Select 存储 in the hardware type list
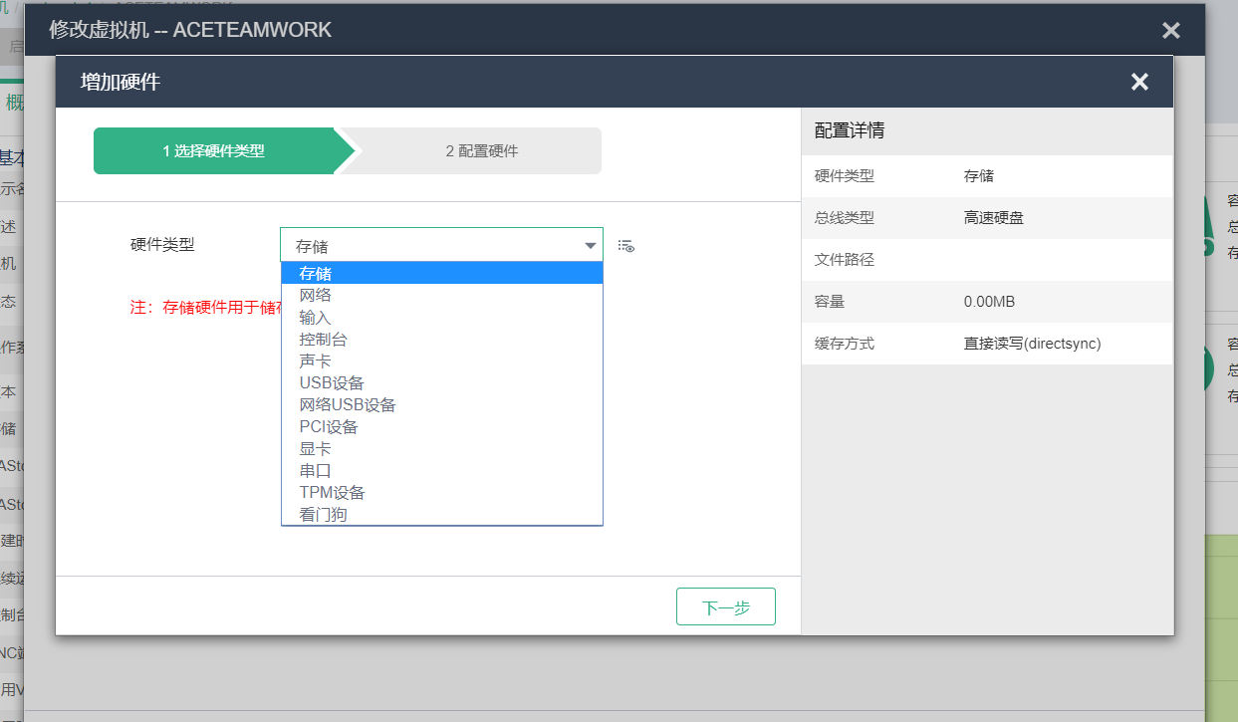 [x=442, y=273]
